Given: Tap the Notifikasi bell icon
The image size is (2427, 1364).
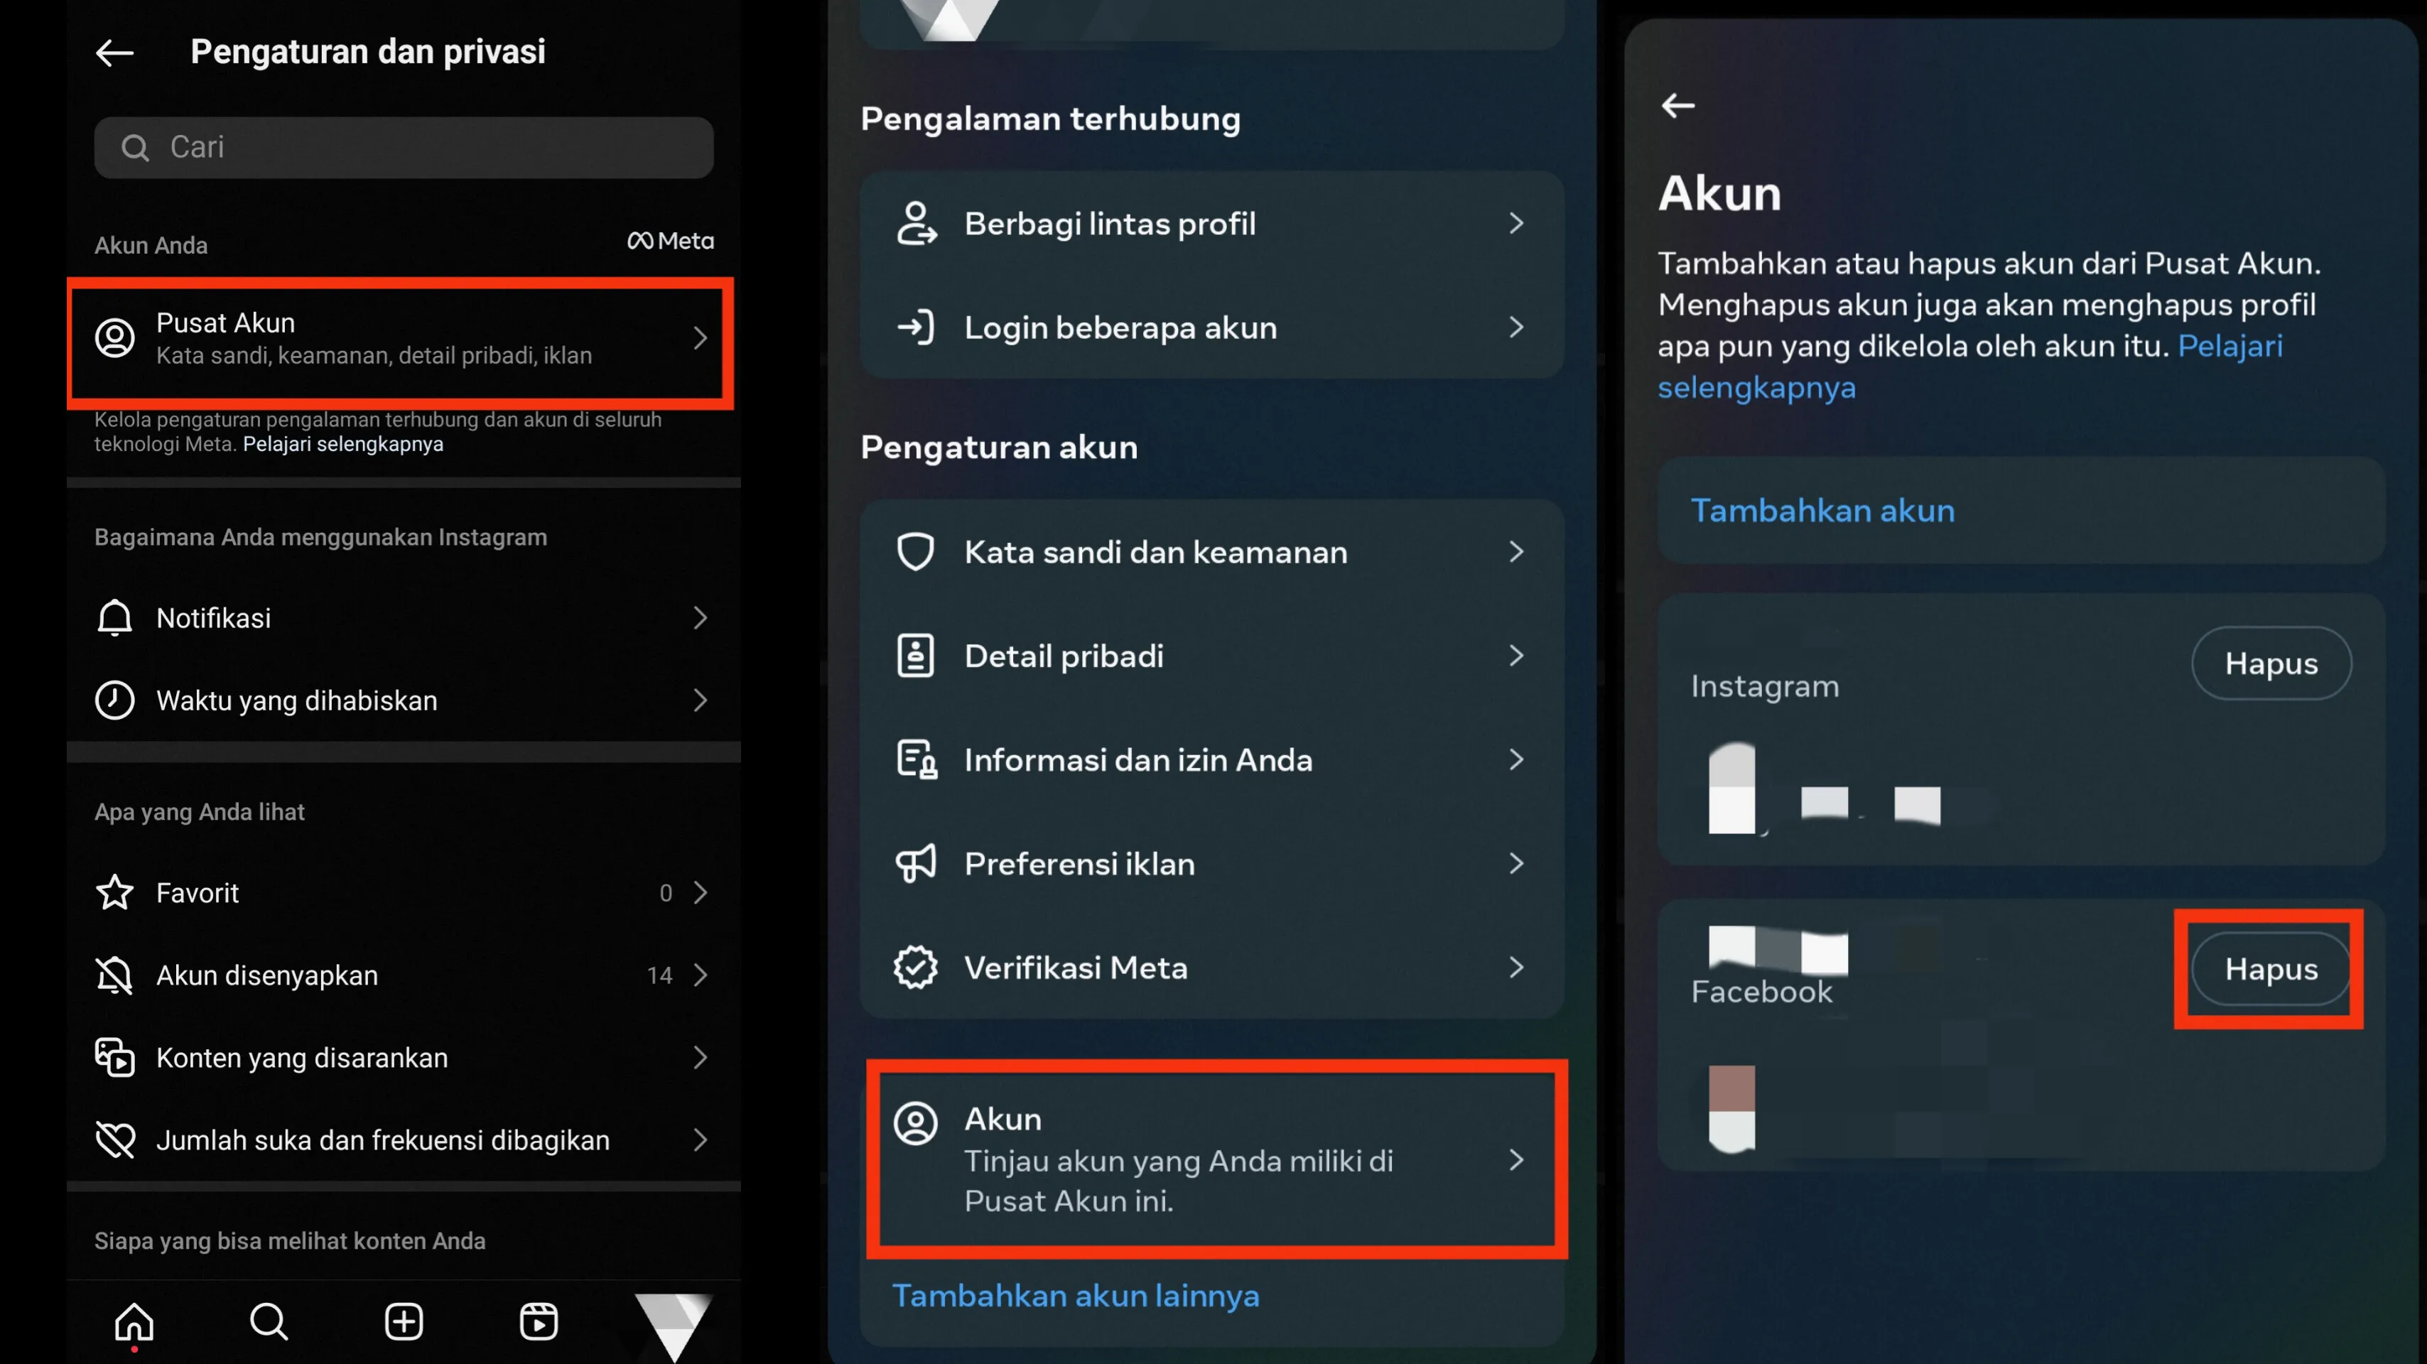Looking at the screenshot, I should coord(115,617).
